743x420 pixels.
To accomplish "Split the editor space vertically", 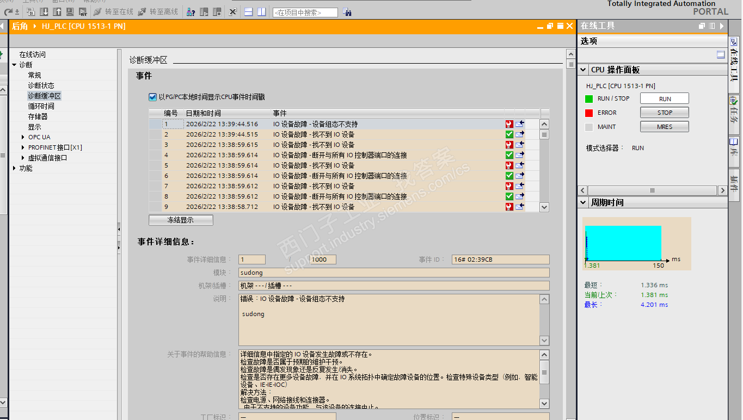I will [x=262, y=11].
